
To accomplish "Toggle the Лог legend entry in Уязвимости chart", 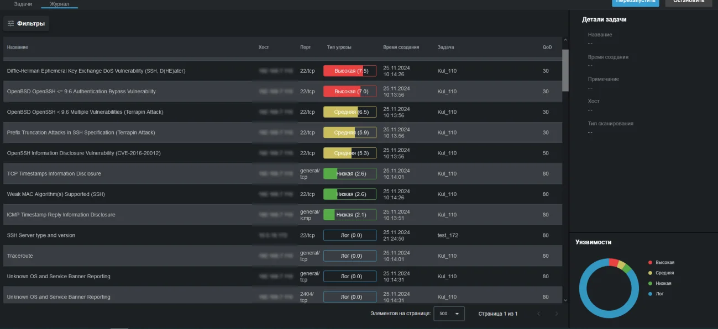I will 656,294.
